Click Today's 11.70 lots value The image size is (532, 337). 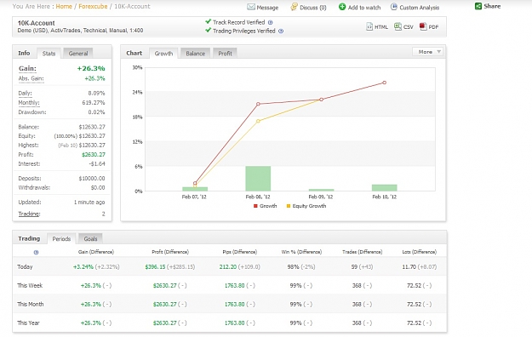[x=409, y=266]
